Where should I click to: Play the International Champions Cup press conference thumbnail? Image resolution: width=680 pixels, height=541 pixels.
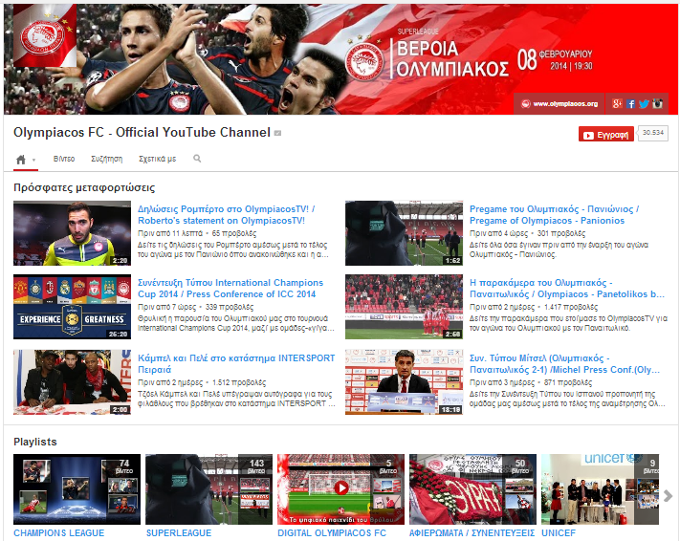click(x=72, y=307)
